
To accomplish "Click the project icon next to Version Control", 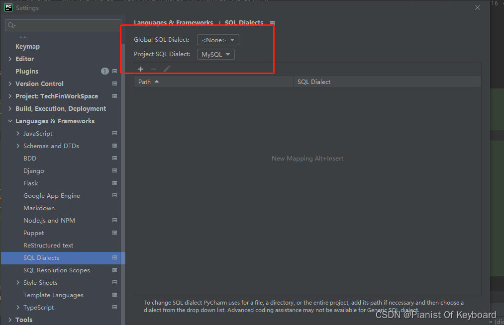I will [x=114, y=83].
